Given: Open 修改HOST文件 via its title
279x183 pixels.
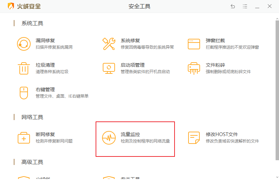Looking at the screenshot, I should tap(222, 135).
